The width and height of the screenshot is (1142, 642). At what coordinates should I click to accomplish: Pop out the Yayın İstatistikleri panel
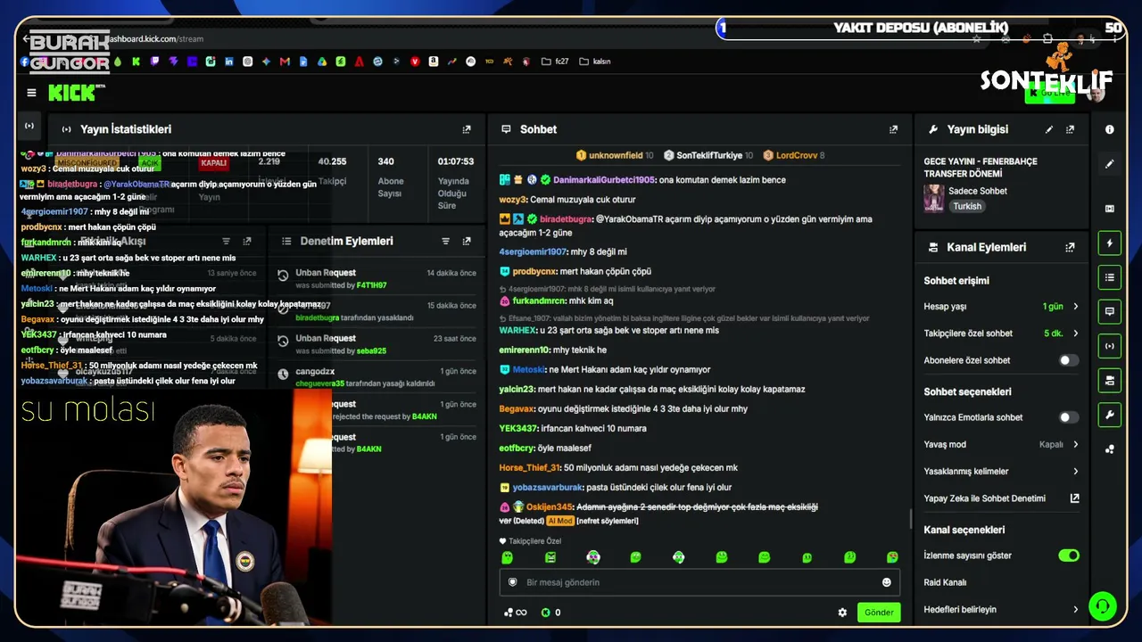467,129
